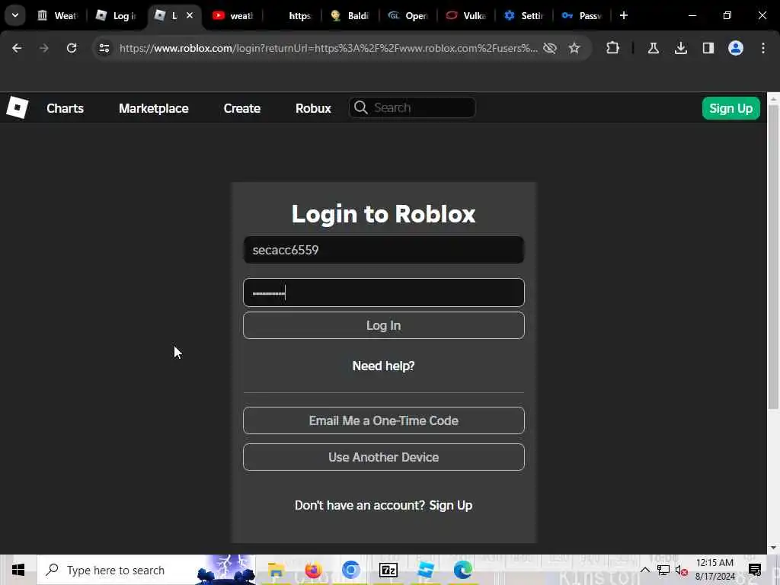
Task: Click the muted volume tray icon
Action: [682, 570]
